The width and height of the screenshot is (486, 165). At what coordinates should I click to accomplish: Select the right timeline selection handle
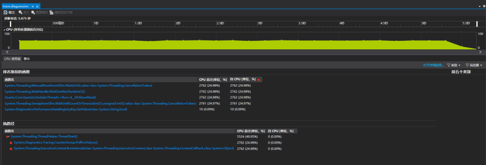(477, 24)
